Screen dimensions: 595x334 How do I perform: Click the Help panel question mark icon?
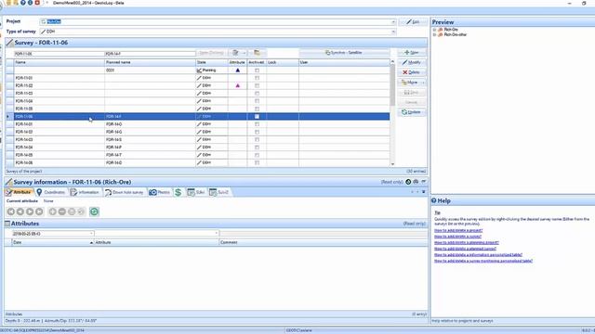tap(434, 200)
